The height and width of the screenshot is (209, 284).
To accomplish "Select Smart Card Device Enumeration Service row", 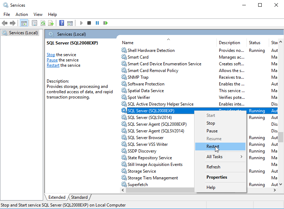I will [199, 64].
